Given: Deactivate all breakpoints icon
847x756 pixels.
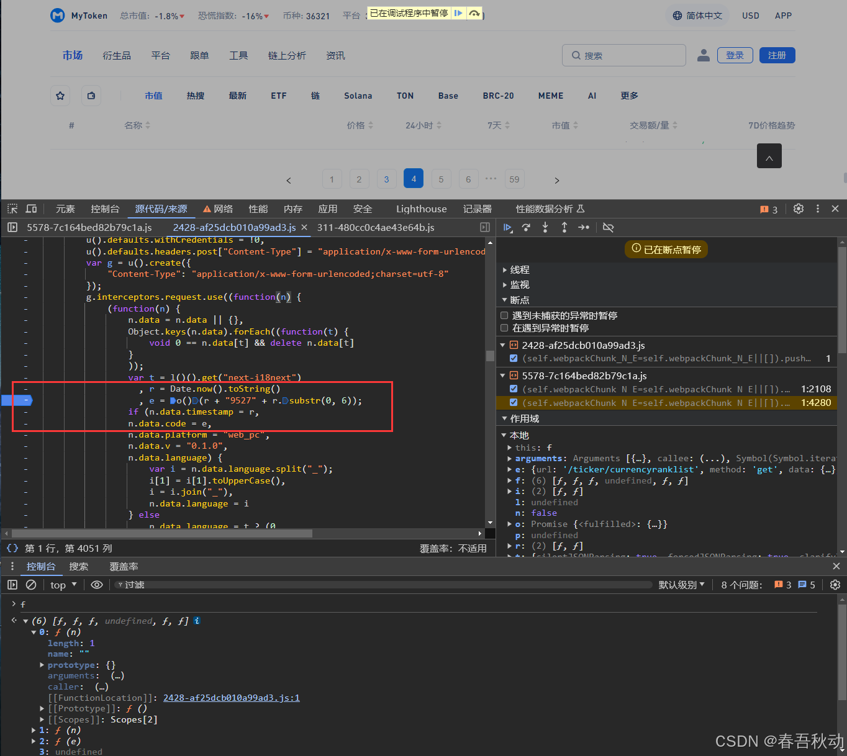Looking at the screenshot, I should [609, 228].
